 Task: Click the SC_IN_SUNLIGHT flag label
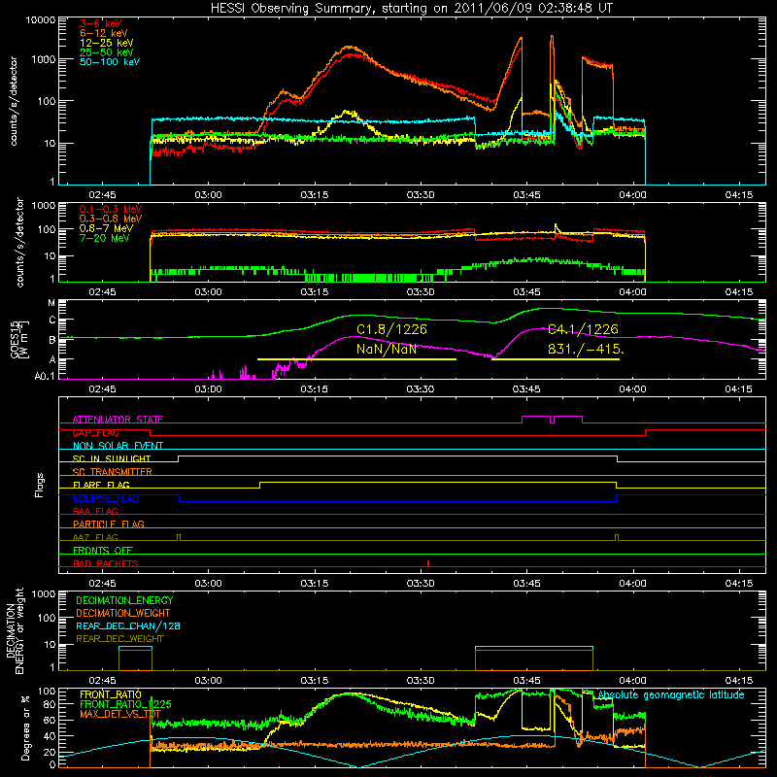pyautogui.click(x=112, y=458)
